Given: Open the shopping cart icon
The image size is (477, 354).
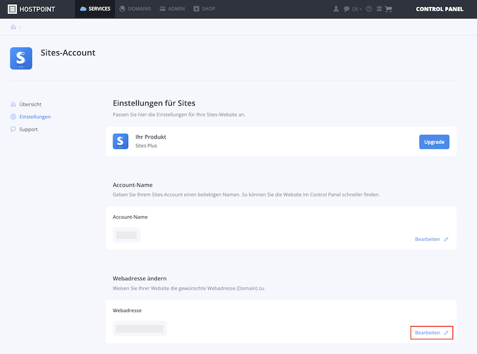Looking at the screenshot, I should click(x=389, y=9).
